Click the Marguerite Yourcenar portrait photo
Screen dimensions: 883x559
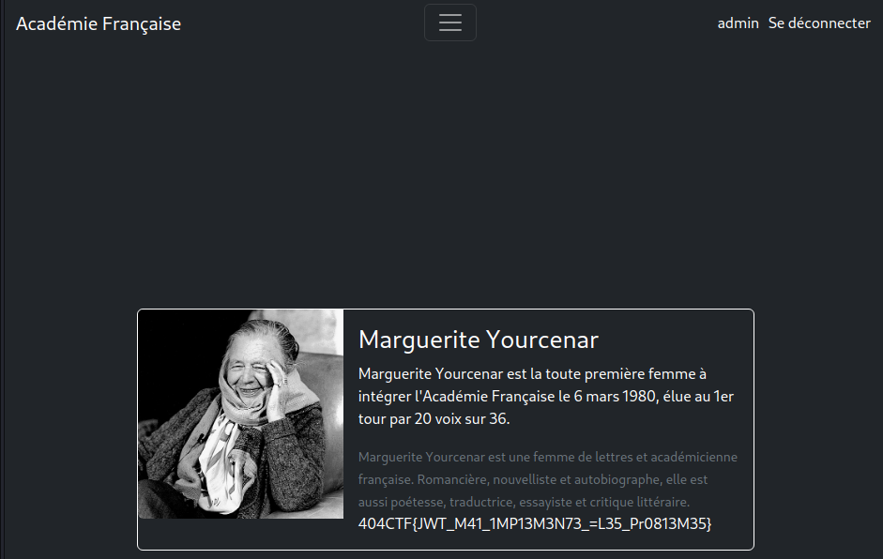[x=241, y=414]
